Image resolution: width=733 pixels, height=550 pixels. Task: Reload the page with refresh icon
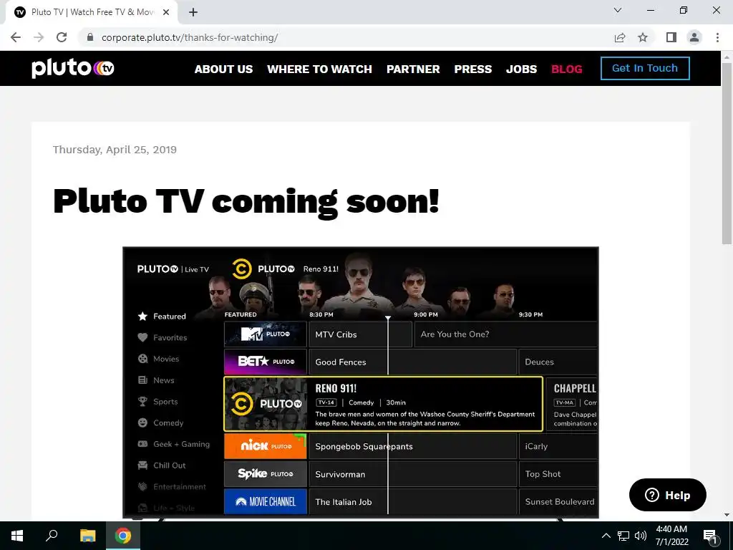click(x=62, y=37)
